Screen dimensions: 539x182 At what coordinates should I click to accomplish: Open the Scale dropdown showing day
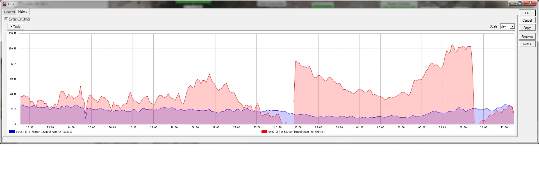(x=507, y=26)
